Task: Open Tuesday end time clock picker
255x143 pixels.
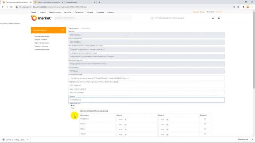Action: coord(167,124)
